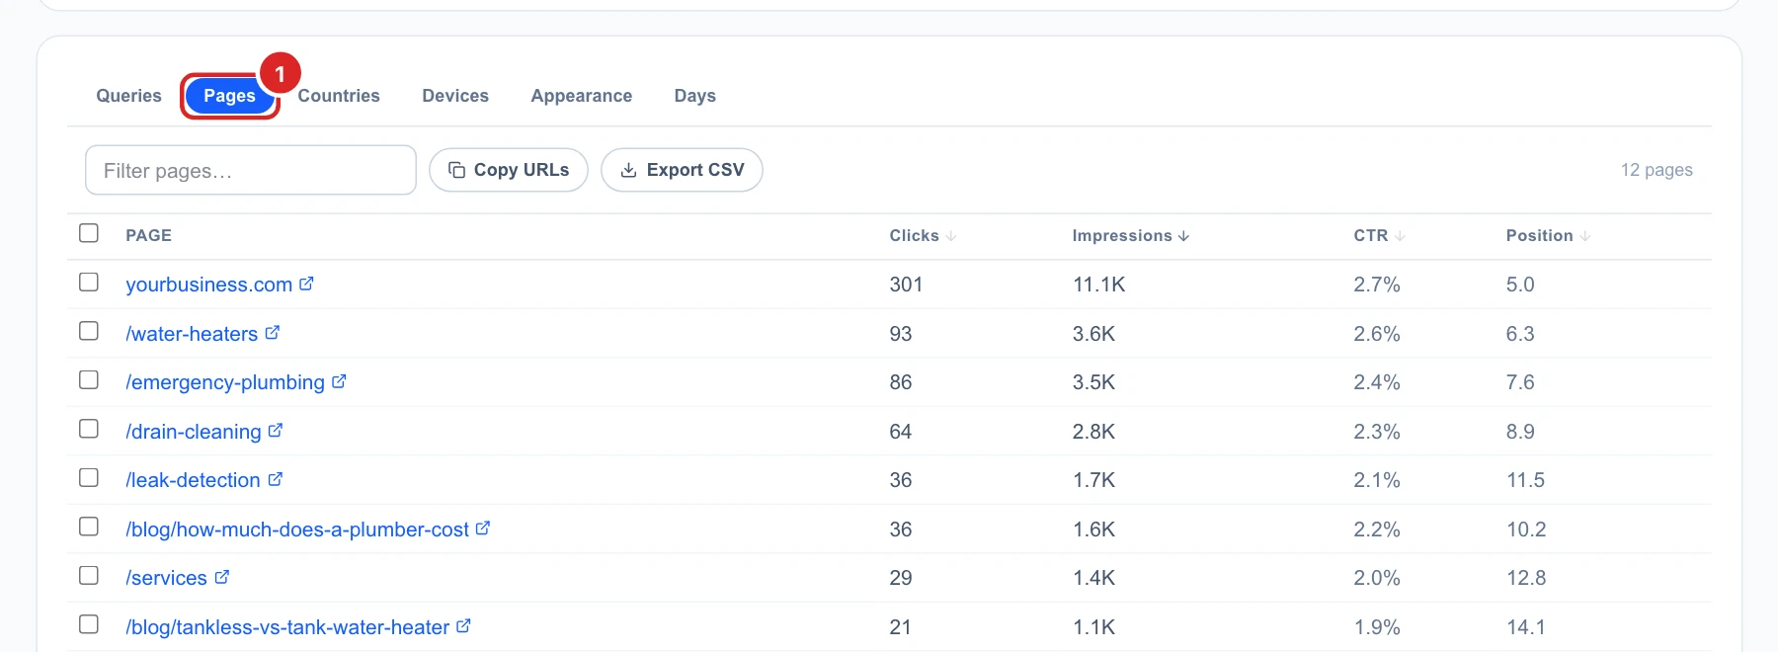1778x652 pixels.
Task: Click the 11.5 position value
Action: point(1525,480)
